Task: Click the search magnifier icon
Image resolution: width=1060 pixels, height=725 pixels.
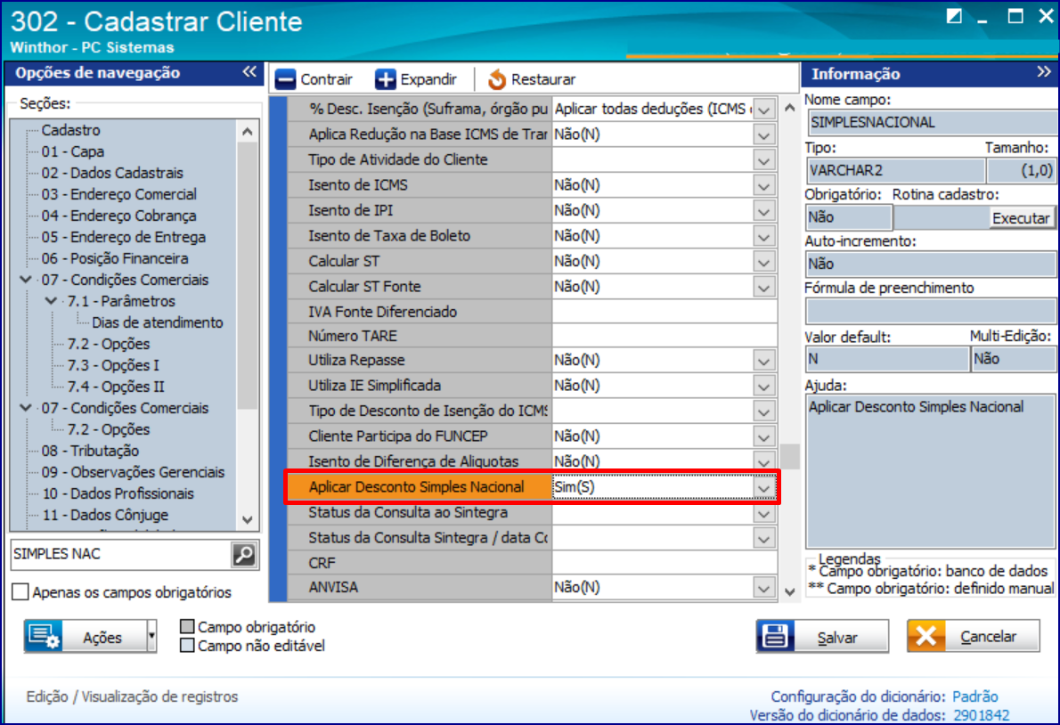Action: tap(243, 554)
